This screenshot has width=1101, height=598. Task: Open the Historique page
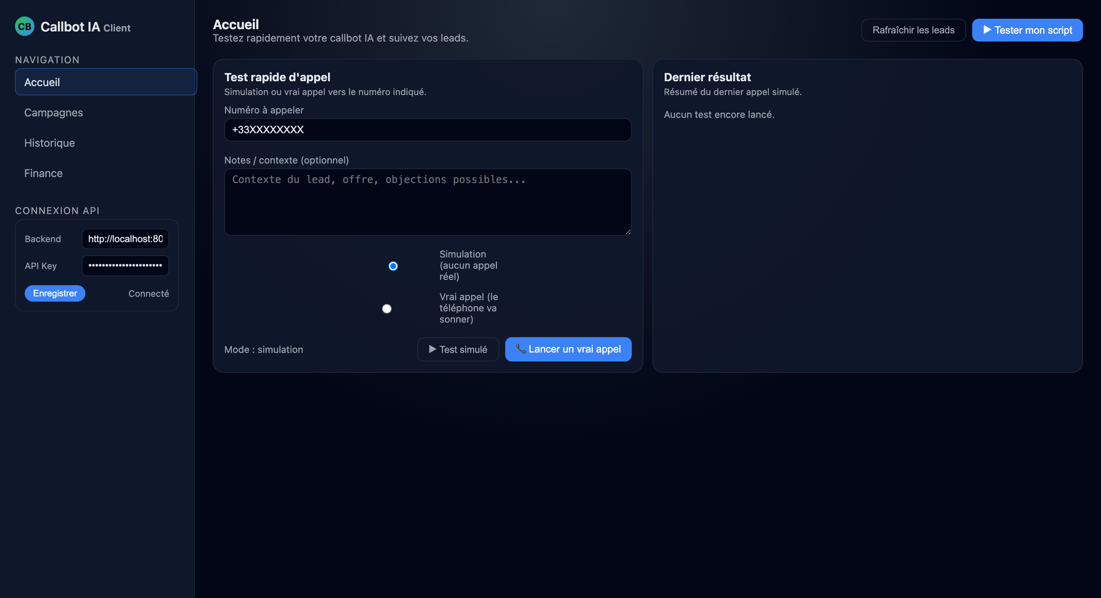[x=49, y=143]
